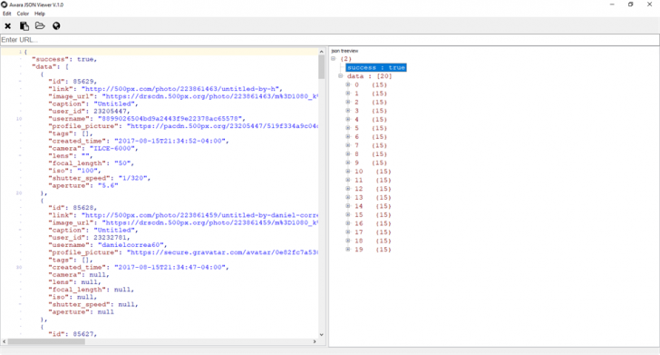Select the 'success : true' tree item
Image resolution: width=660 pixels, height=355 pixels.
coord(376,67)
